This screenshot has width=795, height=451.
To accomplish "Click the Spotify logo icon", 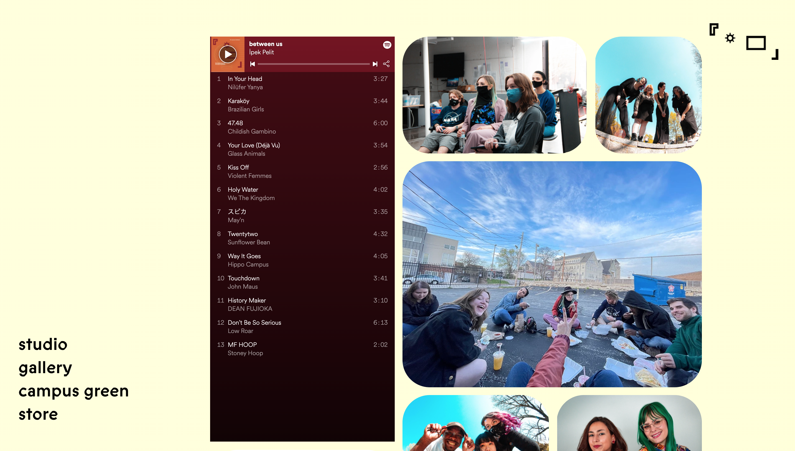I will (387, 45).
